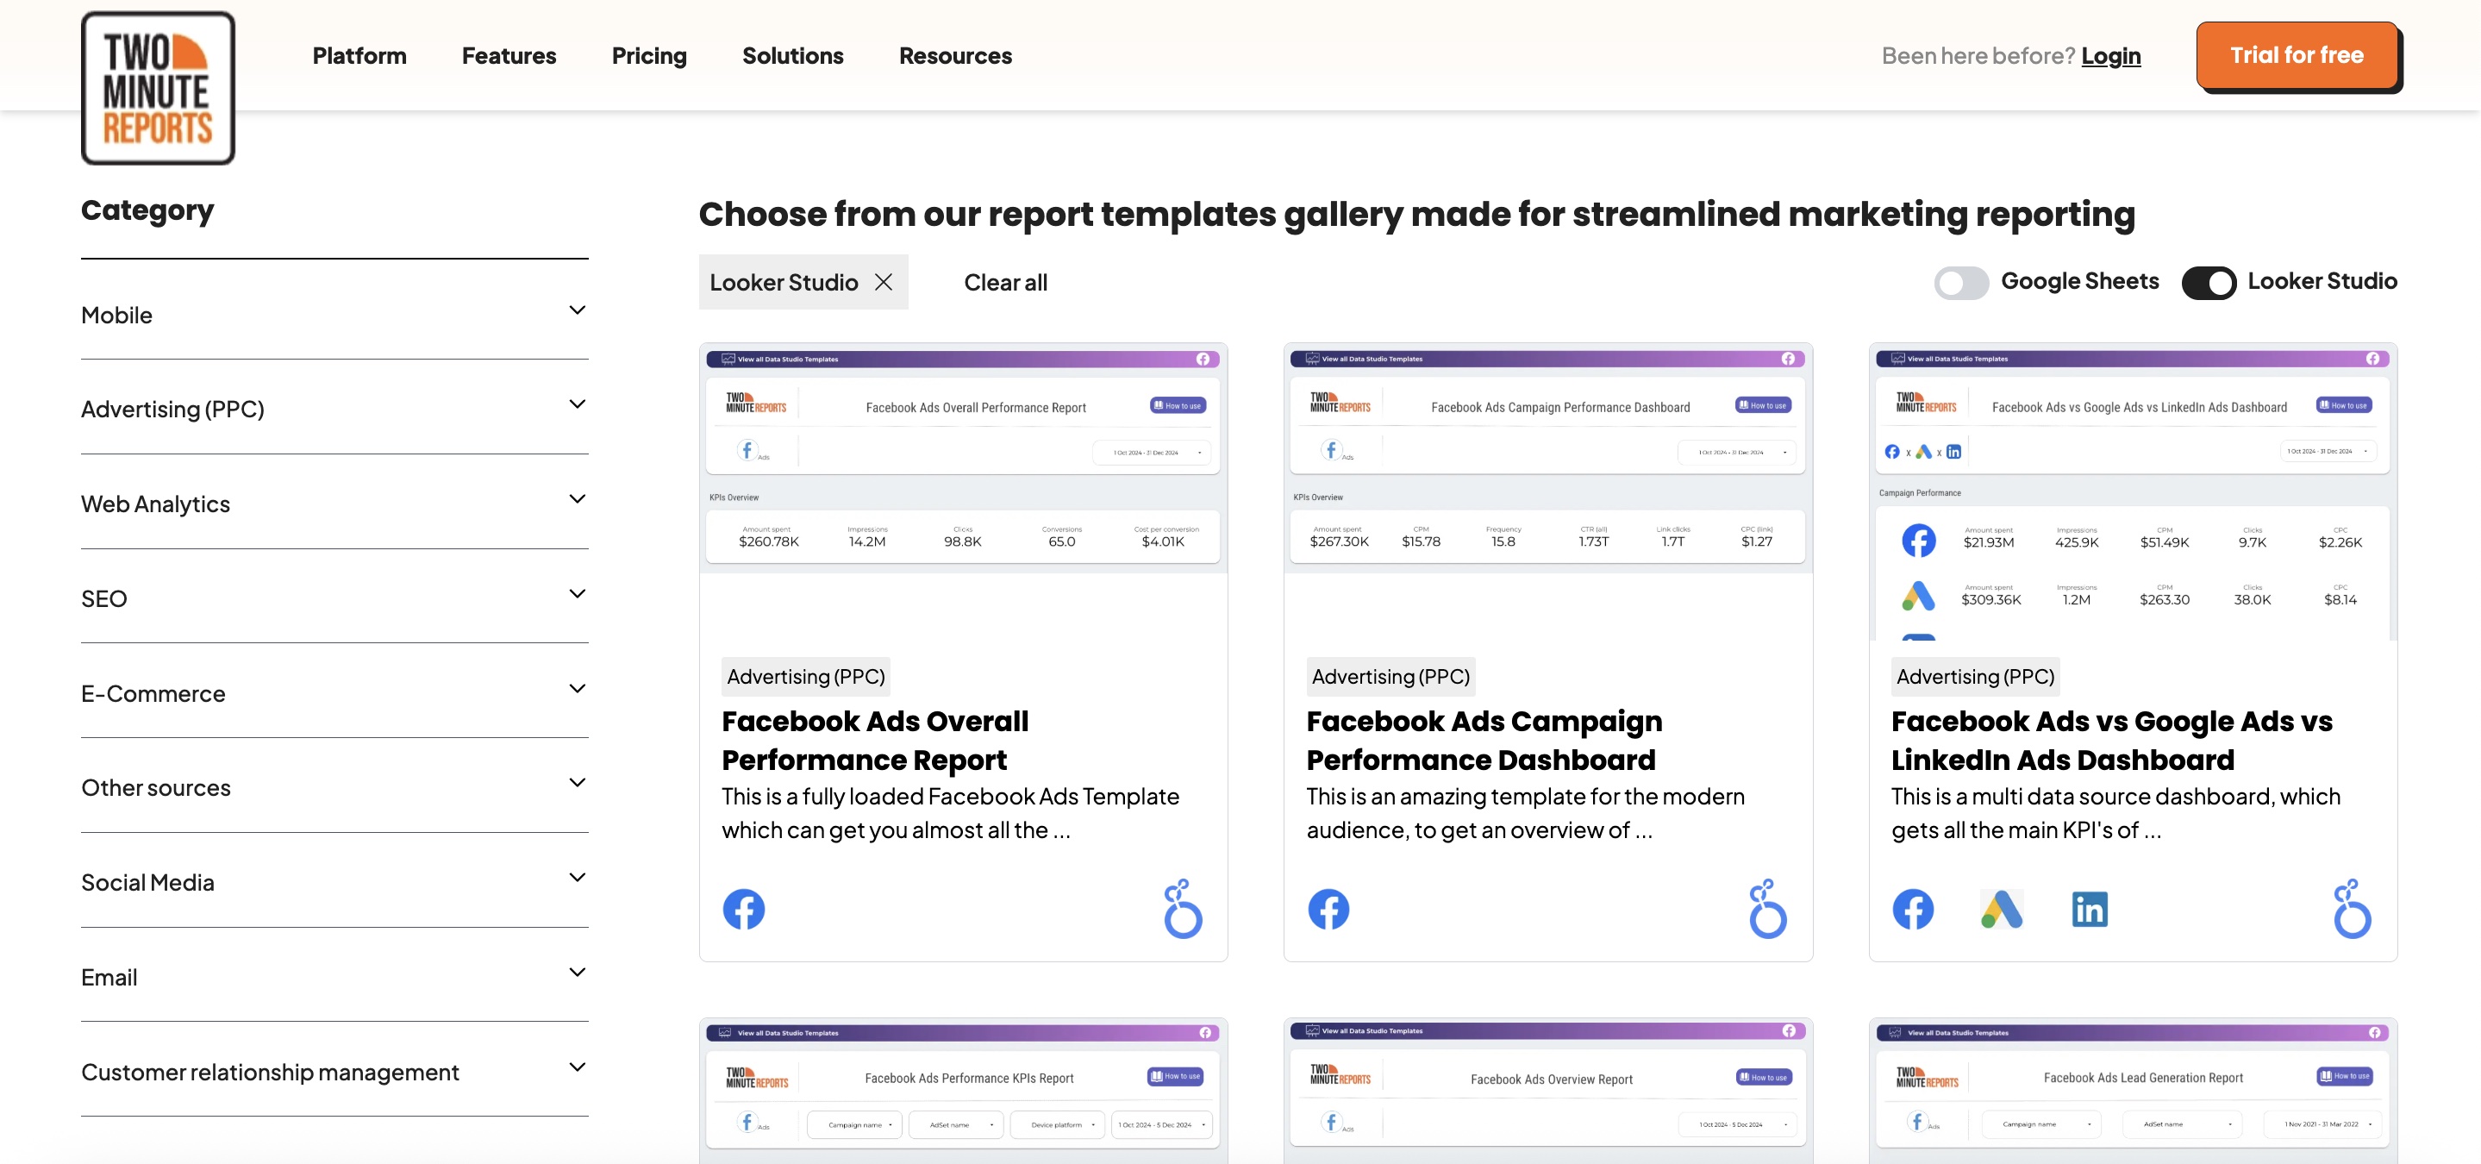Click Advertising (PPC) tag on LinkedIn Ads Dashboard card
2481x1164 pixels.
pos(1974,677)
